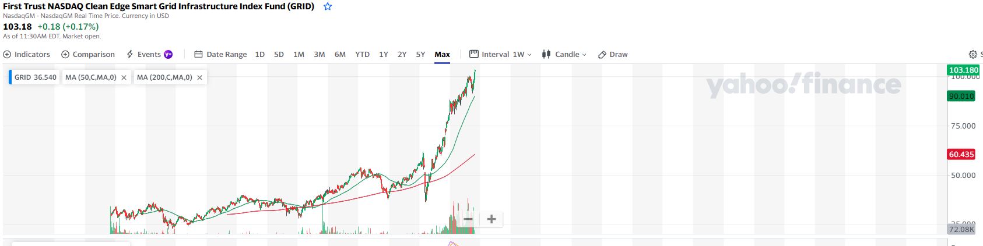The width and height of the screenshot is (983, 246).
Task: Select the 1D time range
Action: (x=260, y=54)
